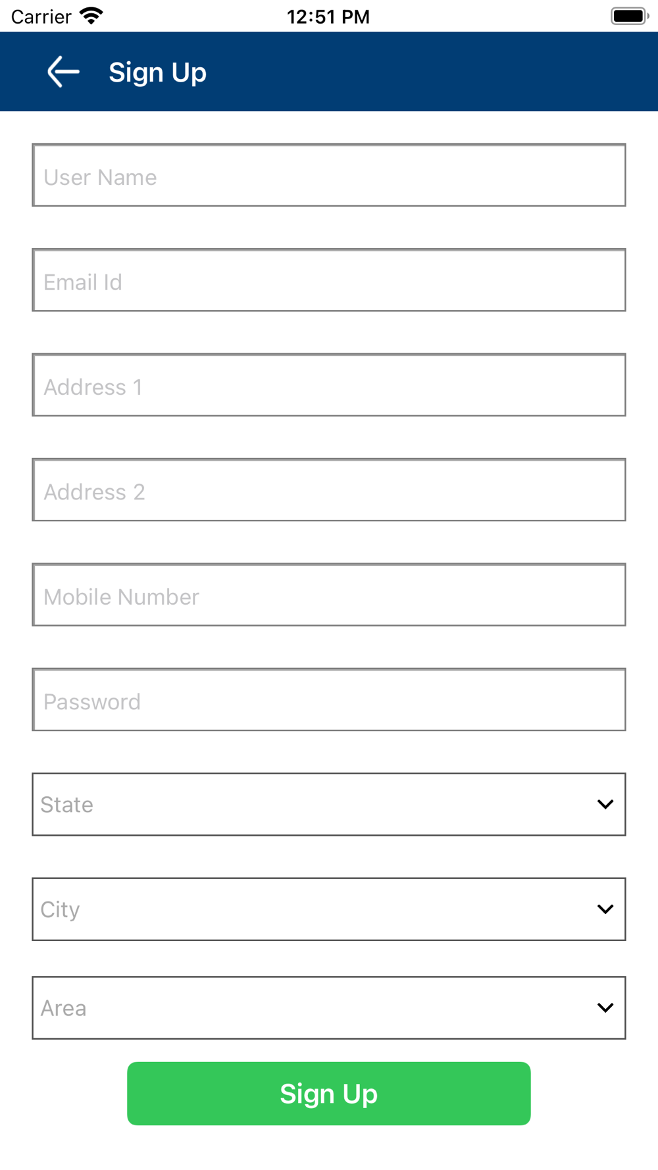Tap the battery icon in status bar
Screen dimensions: 658x1170
[x=629, y=16]
